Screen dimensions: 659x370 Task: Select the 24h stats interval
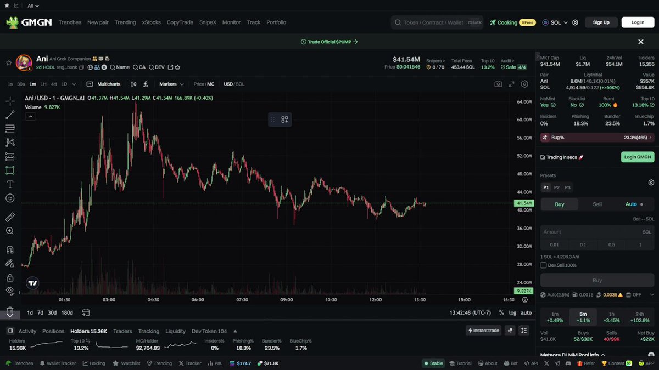pyautogui.click(x=640, y=317)
